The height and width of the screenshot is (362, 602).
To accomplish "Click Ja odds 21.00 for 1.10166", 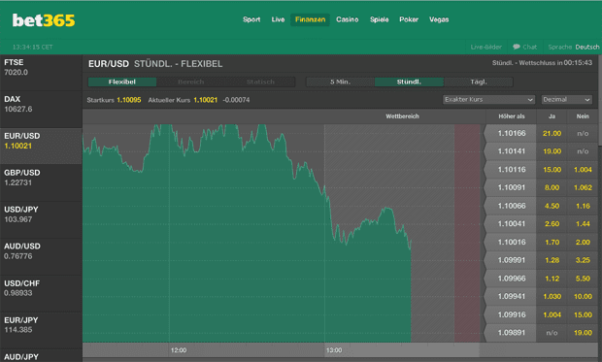I will click(552, 133).
